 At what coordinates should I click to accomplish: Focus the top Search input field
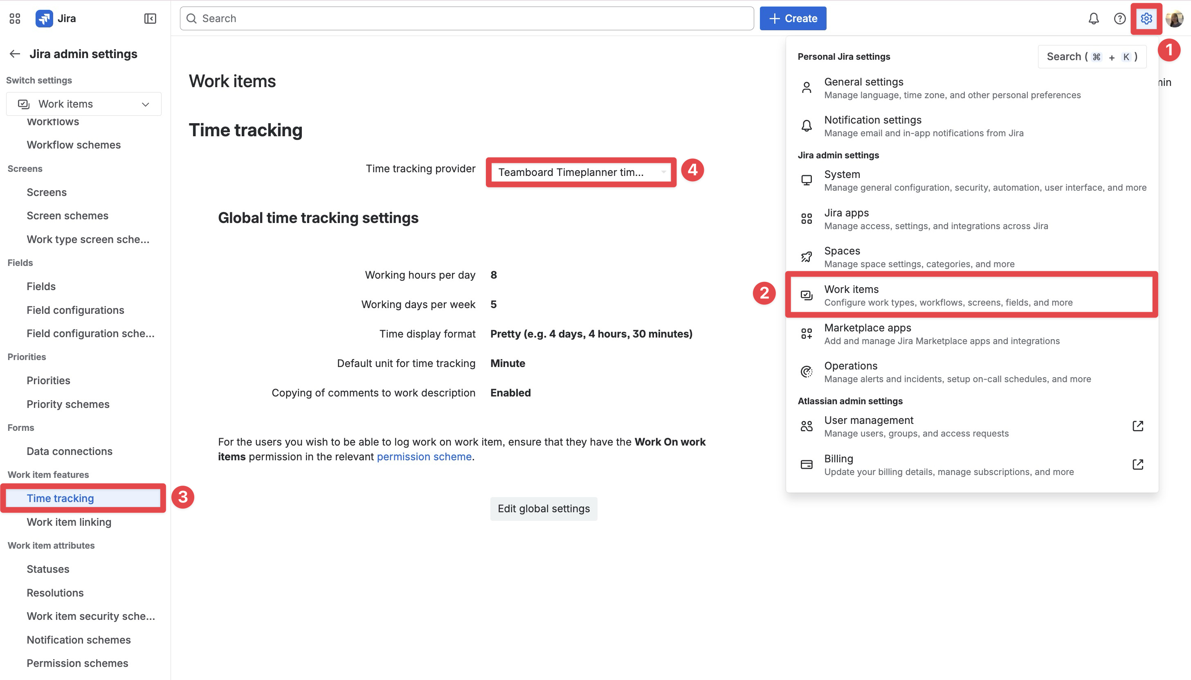467,19
